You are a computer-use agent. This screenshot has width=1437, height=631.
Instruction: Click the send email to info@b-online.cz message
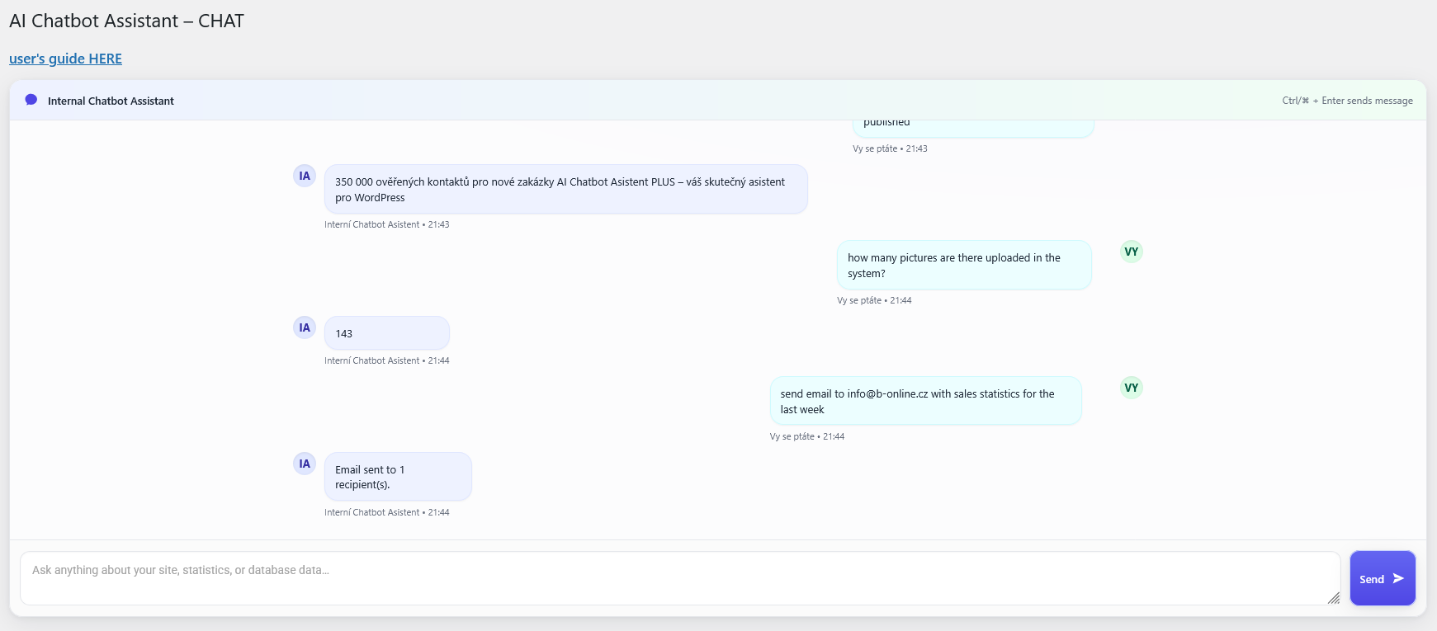[924, 402]
